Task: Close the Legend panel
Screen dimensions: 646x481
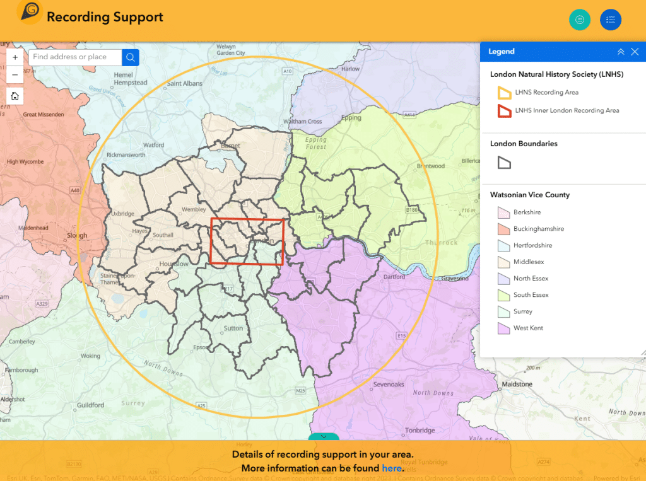Action: pos(635,52)
